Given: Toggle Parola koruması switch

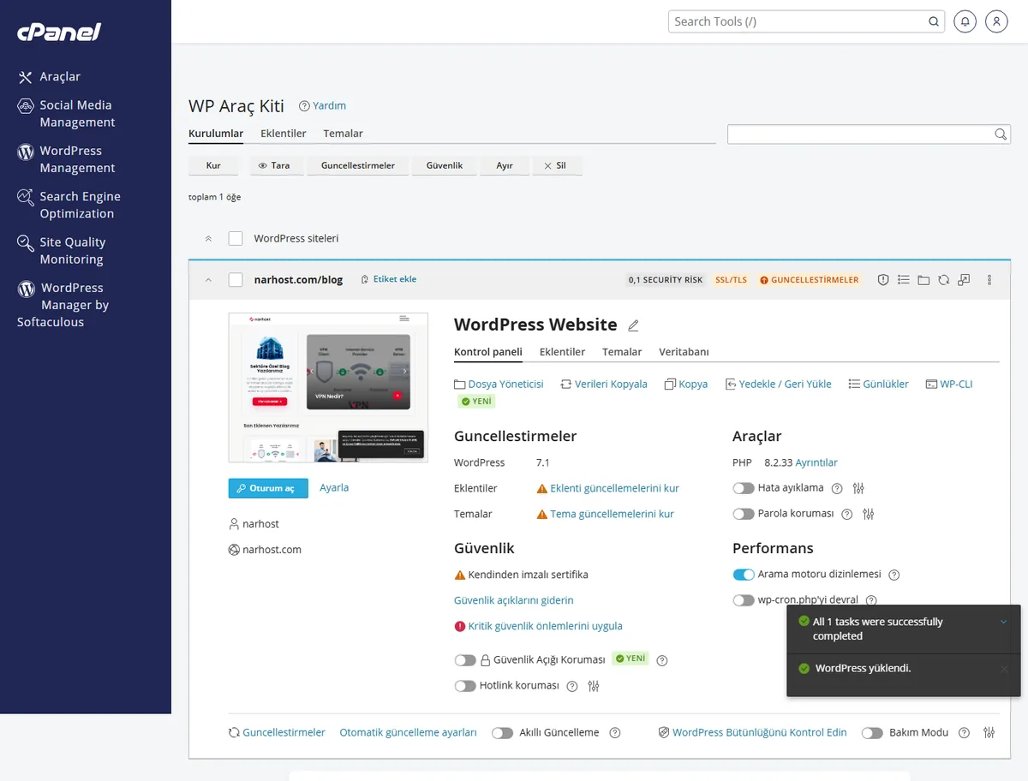Looking at the screenshot, I should point(743,514).
